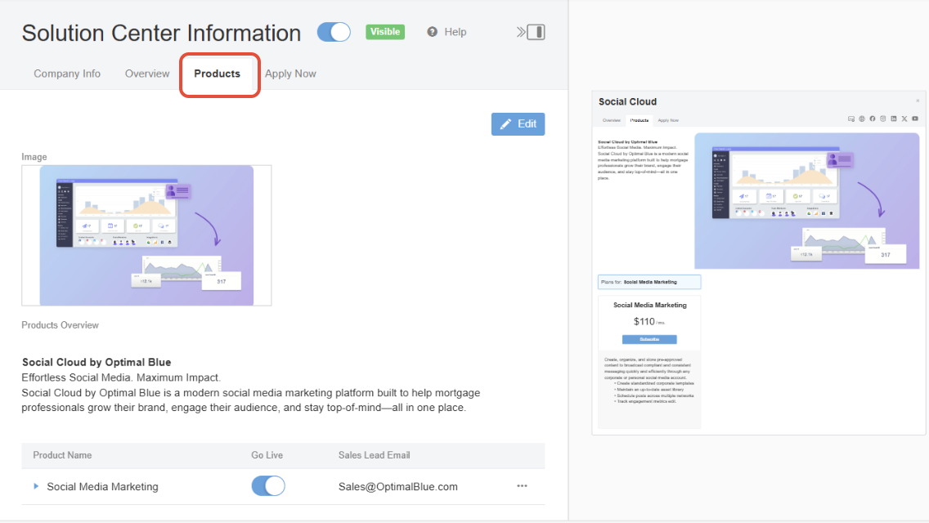Click the Products Overview label
Image resolution: width=929 pixels, height=523 pixels.
pos(60,325)
